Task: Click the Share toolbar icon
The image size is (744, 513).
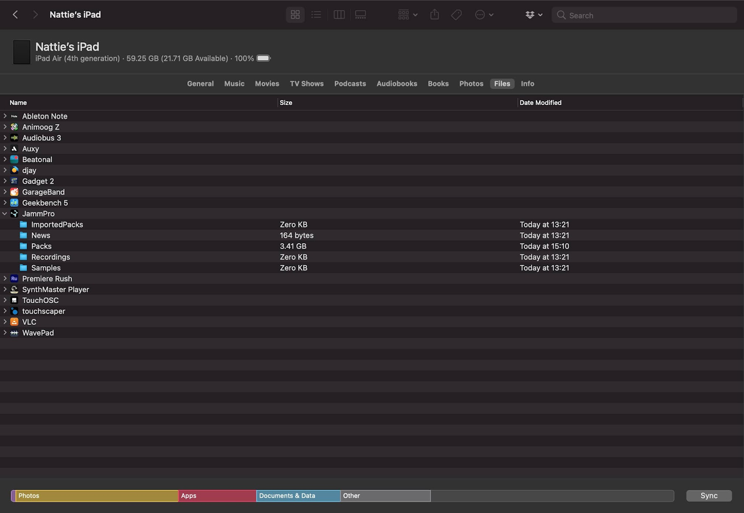Action: (x=435, y=15)
